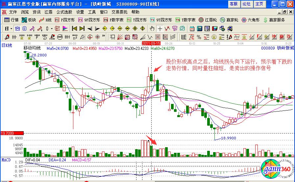Jump to first bar with skip-back arrow
This screenshot has width=295, height=182.
[74, 29]
